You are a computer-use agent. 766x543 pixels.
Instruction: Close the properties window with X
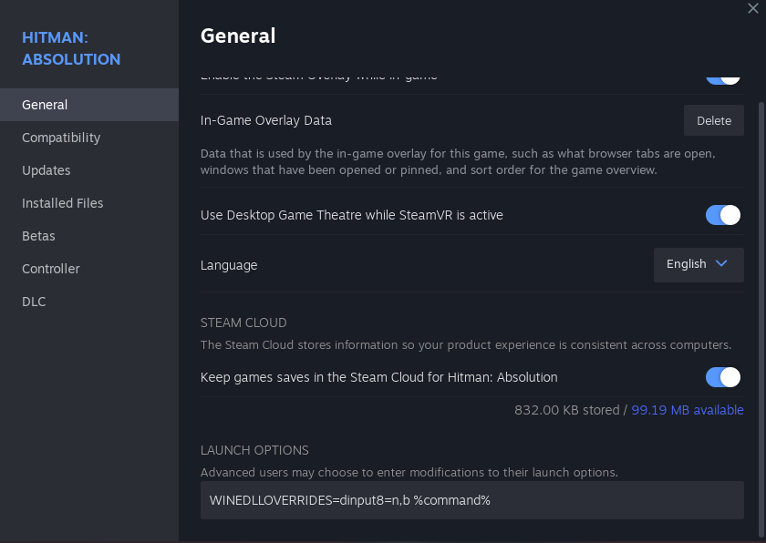[753, 8]
